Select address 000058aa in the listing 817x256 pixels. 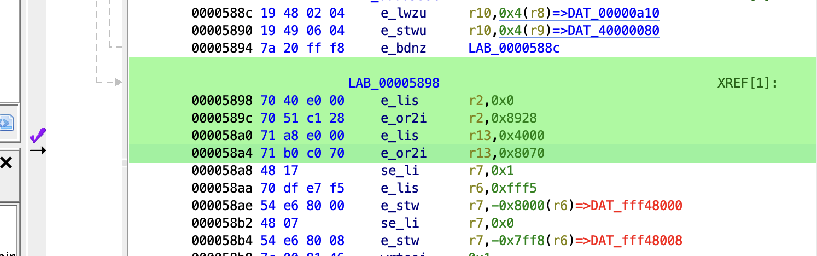223,188
